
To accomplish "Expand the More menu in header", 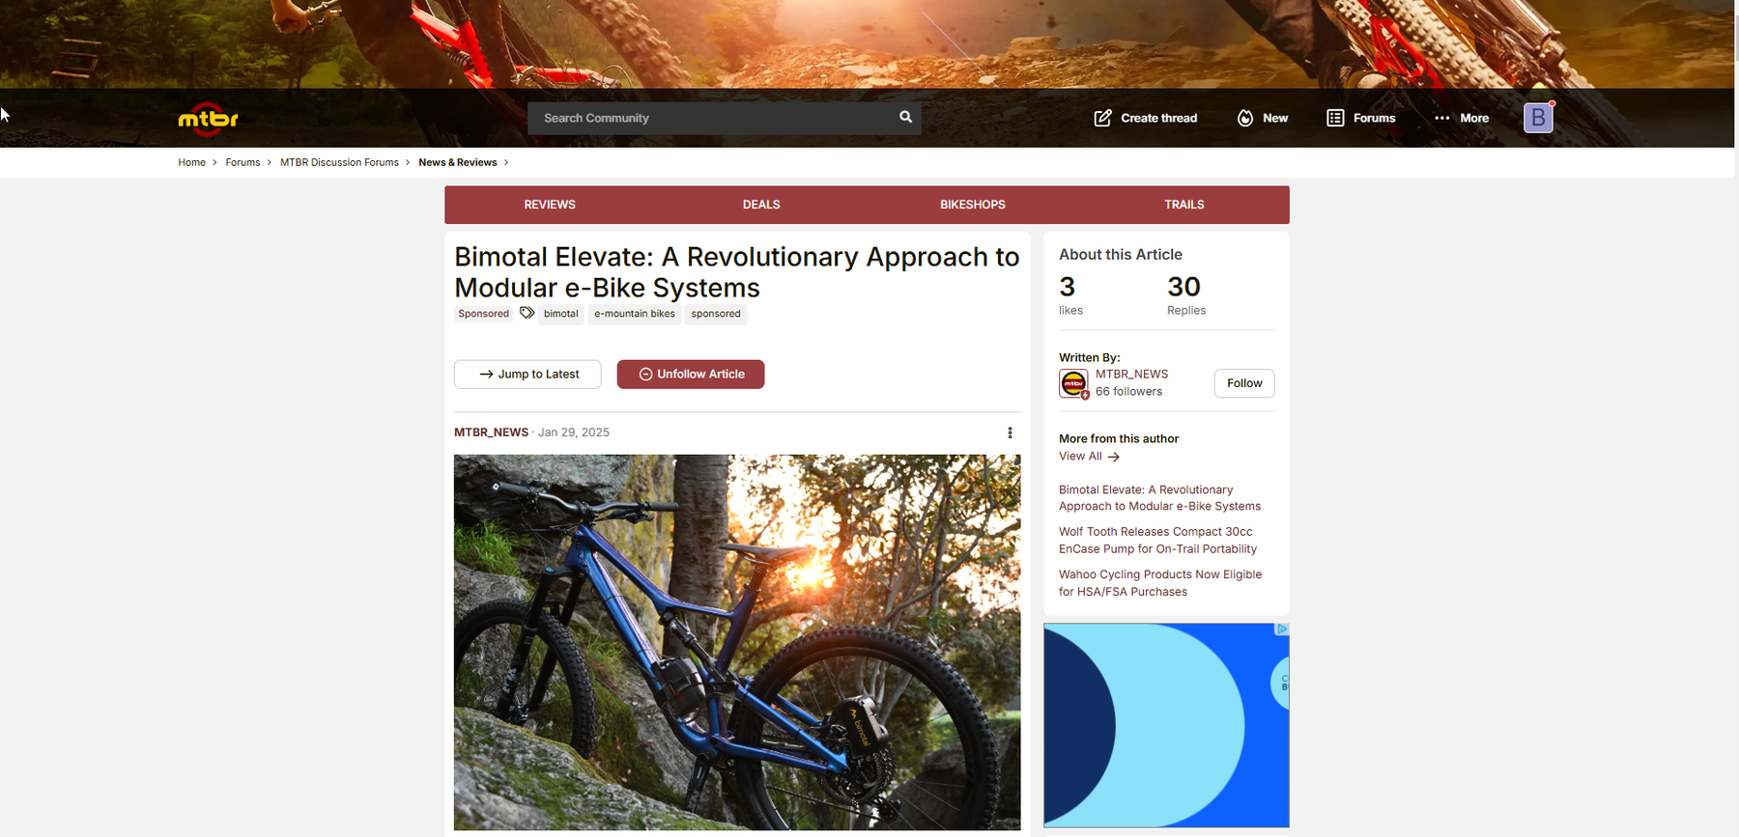I will pyautogui.click(x=1462, y=118).
